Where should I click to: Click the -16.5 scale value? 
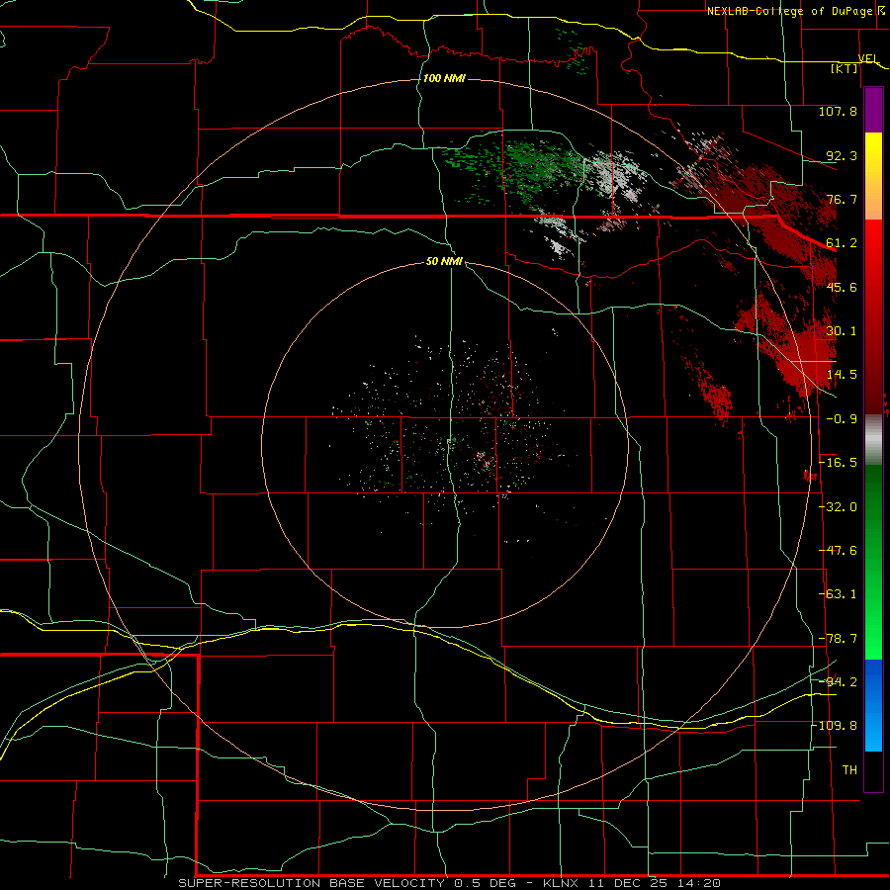(x=838, y=463)
